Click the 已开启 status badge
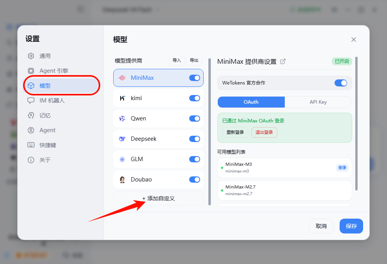This screenshot has width=387, height=264. pos(342,61)
